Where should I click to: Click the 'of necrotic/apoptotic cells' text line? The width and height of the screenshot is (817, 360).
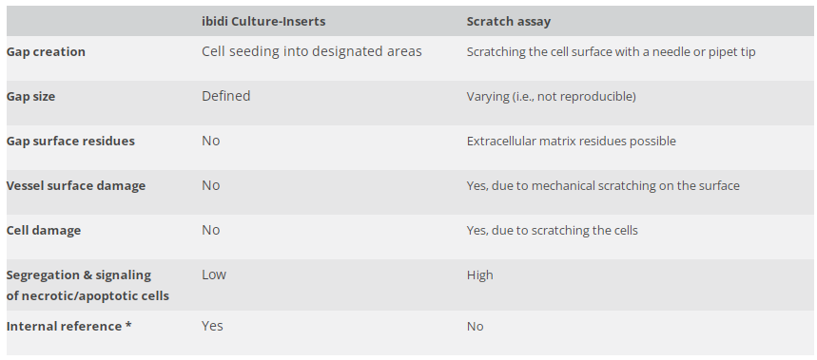tap(88, 295)
